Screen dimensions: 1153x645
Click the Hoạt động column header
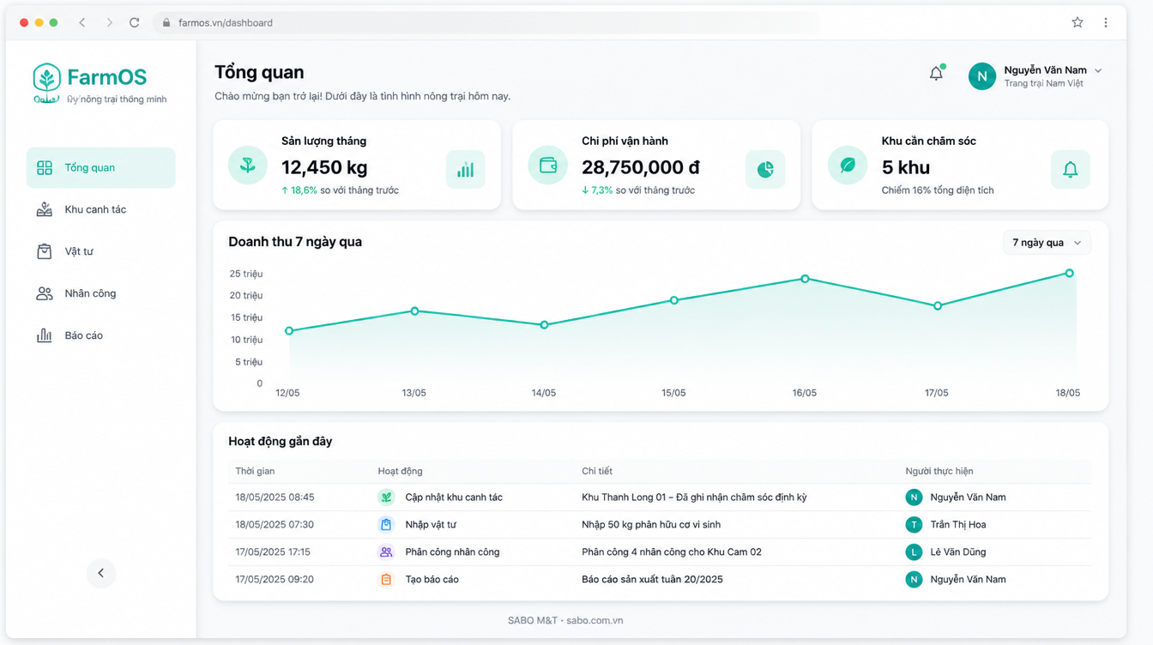(x=400, y=471)
